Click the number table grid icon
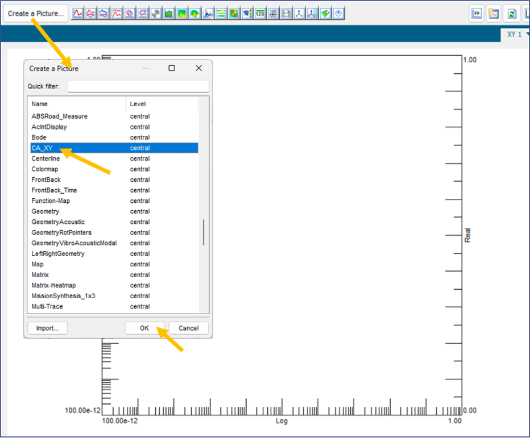 point(273,14)
